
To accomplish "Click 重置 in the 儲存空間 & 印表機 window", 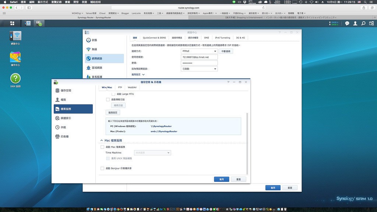I will pyautogui.click(x=239, y=179).
